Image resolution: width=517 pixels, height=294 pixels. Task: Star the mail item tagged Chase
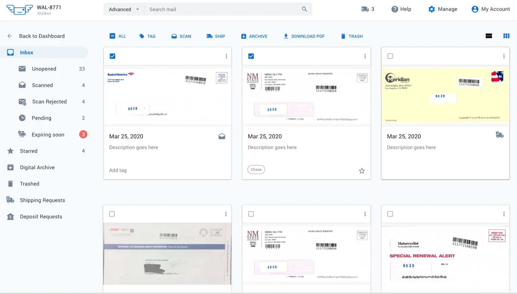click(x=362, y=171)
